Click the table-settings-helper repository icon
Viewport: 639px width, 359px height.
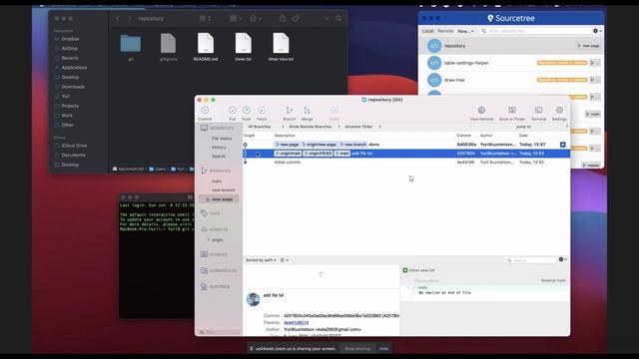pyautogui.click(x=434, y=63)
